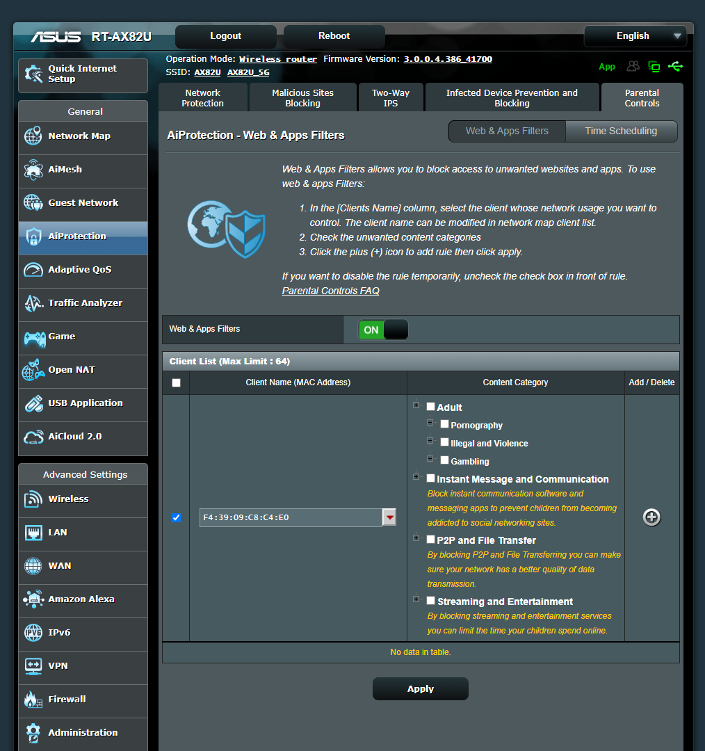Open Infected Device Prevention and Blocking tab
This screenshot has width=705, height=751.
[512, 98]
